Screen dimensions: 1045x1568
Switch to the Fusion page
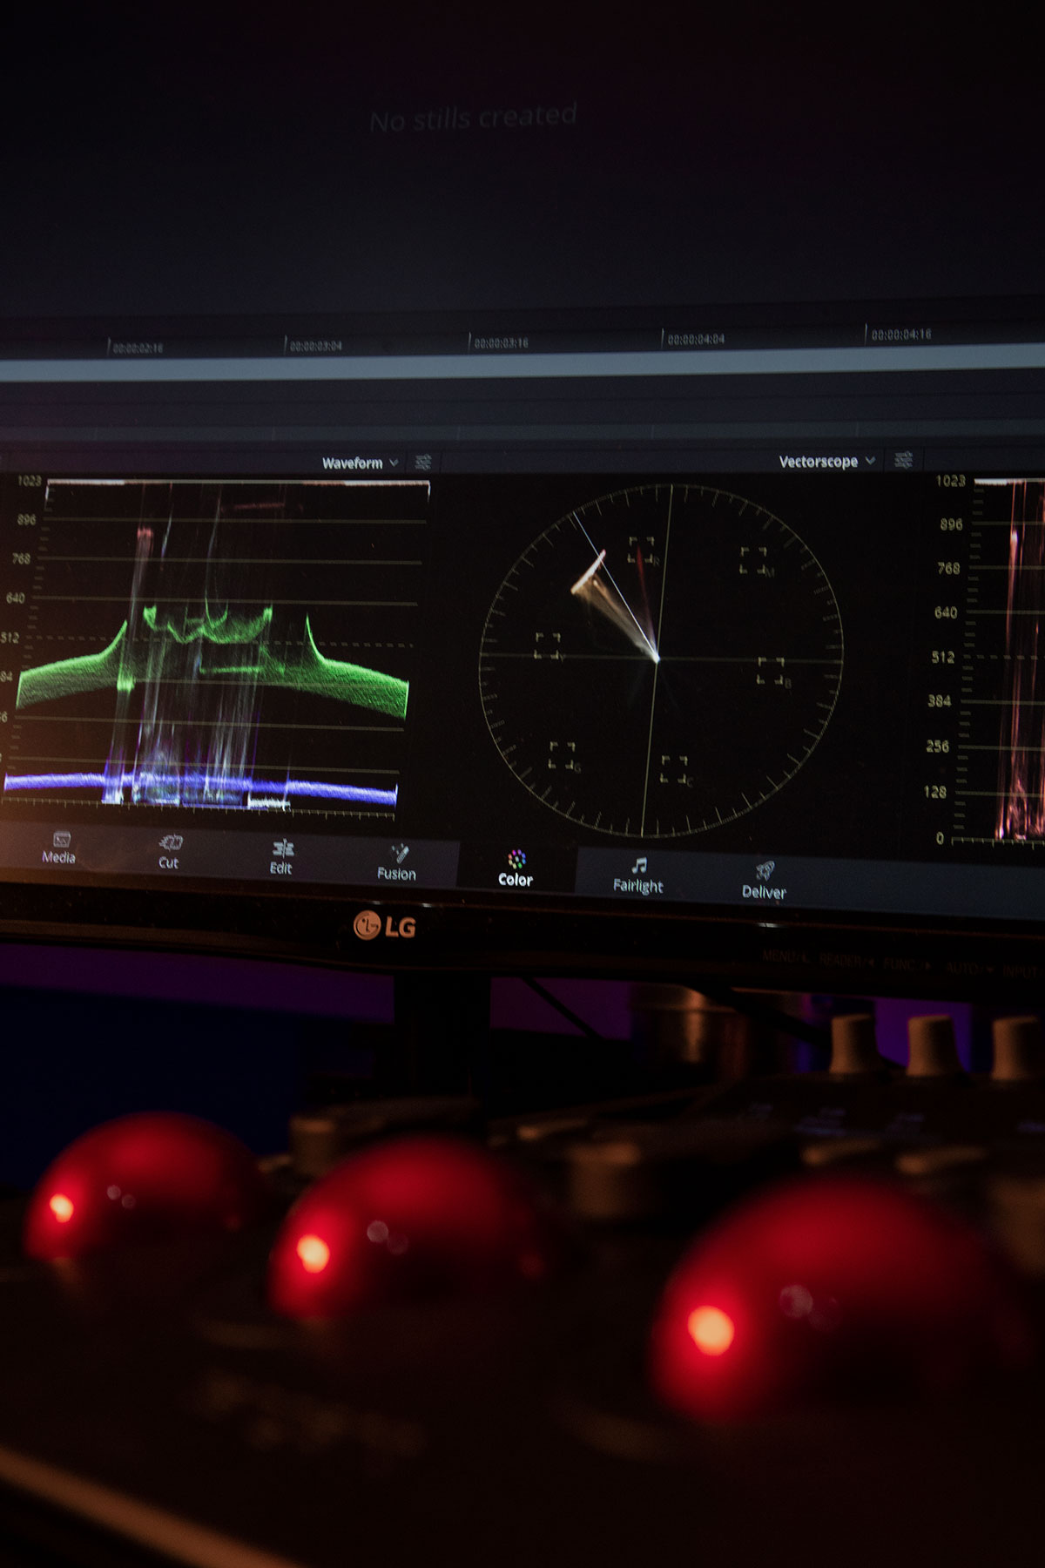pos(397,863)
